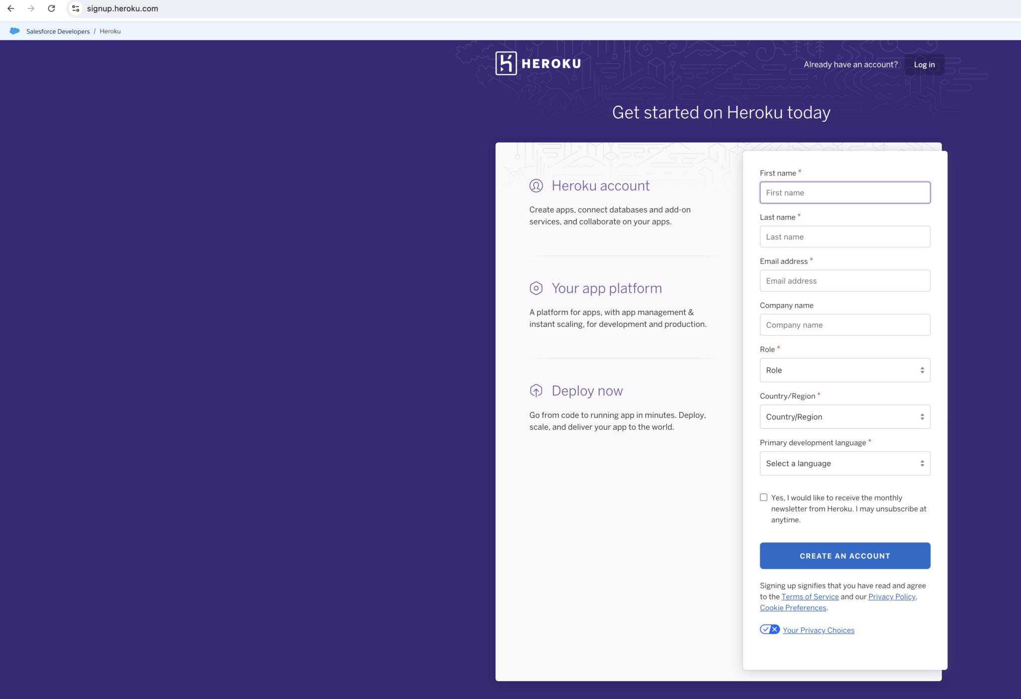The image size is (1021, 699).
Task: Select the Heroku breadcrumb item
Action: pyautogui.click(x=110, y=31)
